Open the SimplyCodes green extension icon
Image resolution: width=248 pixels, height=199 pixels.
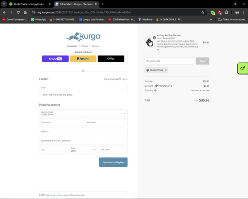(x=213, y=12)
